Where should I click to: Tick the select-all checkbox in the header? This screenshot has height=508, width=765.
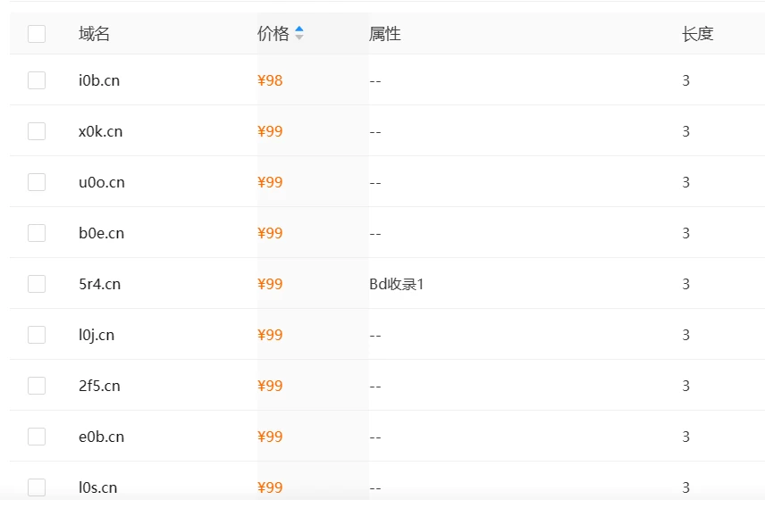(37, 34)
